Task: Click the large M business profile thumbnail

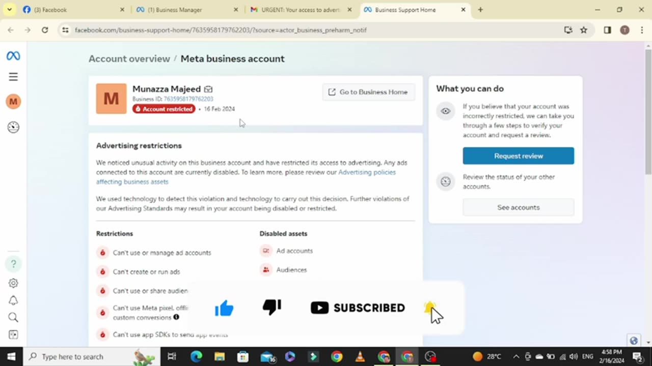Action: point(111,99)
